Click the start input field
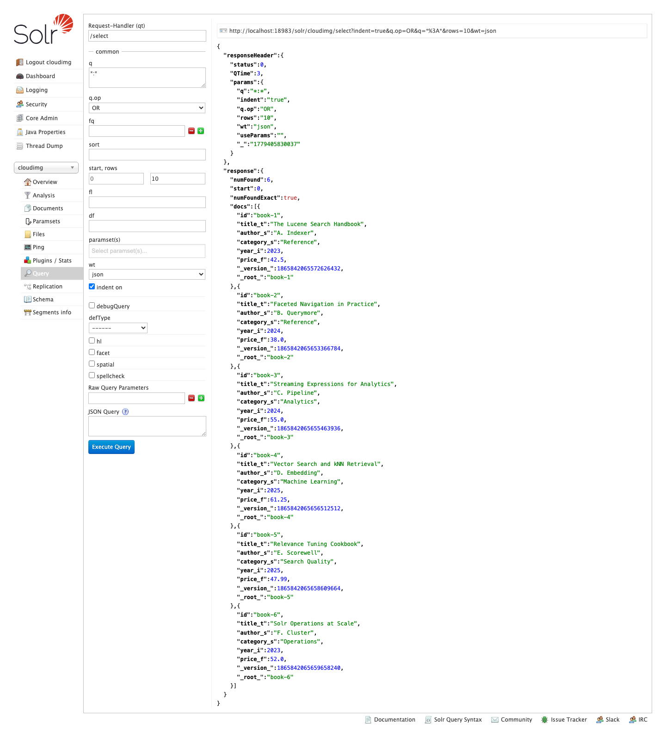The height and width of the screenshot is (741, 666). click(116, 179)
